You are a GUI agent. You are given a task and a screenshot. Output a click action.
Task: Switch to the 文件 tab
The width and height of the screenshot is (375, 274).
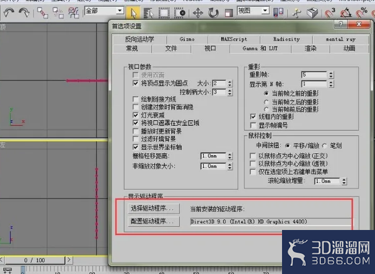(x=171, y=48)
